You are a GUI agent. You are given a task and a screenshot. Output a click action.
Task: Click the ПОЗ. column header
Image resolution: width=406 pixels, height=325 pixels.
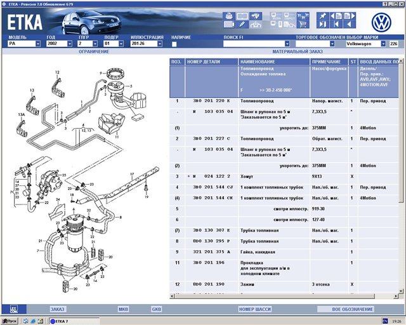177,62
